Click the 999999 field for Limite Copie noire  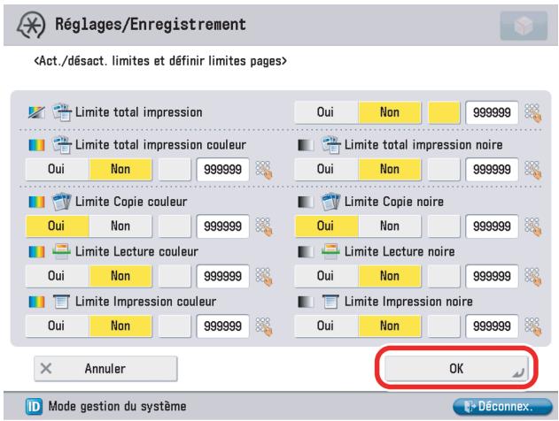pos(492,226)
